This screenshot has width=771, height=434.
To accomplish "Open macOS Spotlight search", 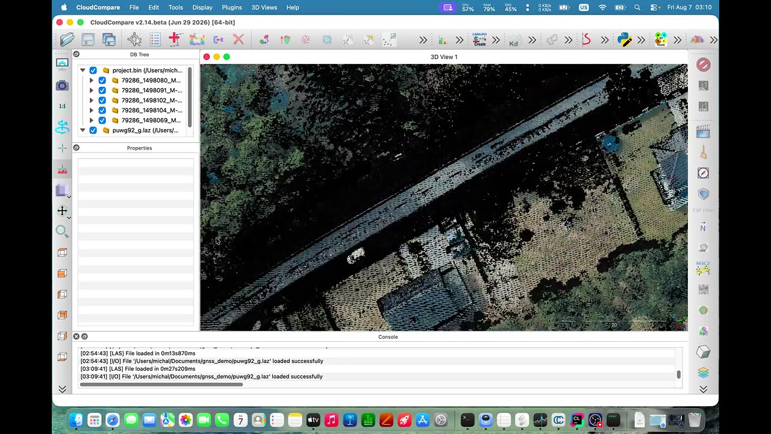I will 637,7.
